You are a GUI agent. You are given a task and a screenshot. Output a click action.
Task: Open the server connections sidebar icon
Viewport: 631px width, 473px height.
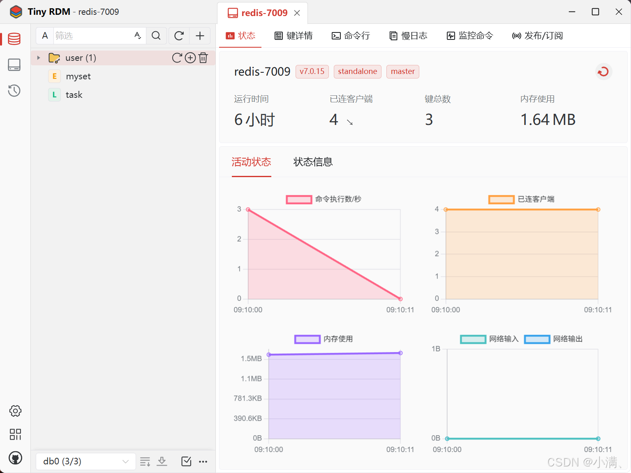[14, 65]
